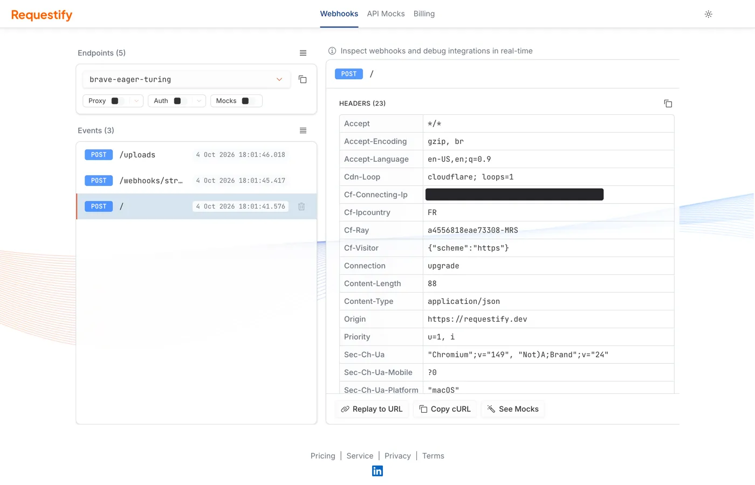Click the "application/json" Content-Type value

[464, 301]
